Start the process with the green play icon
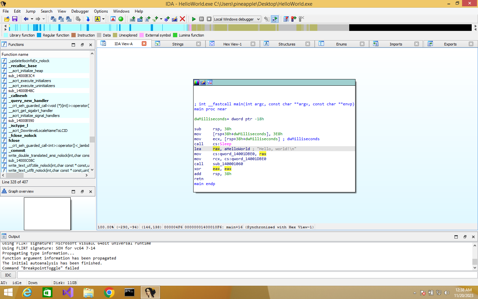The width and height of the screenshot is (478, 299). click(x=194, y=19)
